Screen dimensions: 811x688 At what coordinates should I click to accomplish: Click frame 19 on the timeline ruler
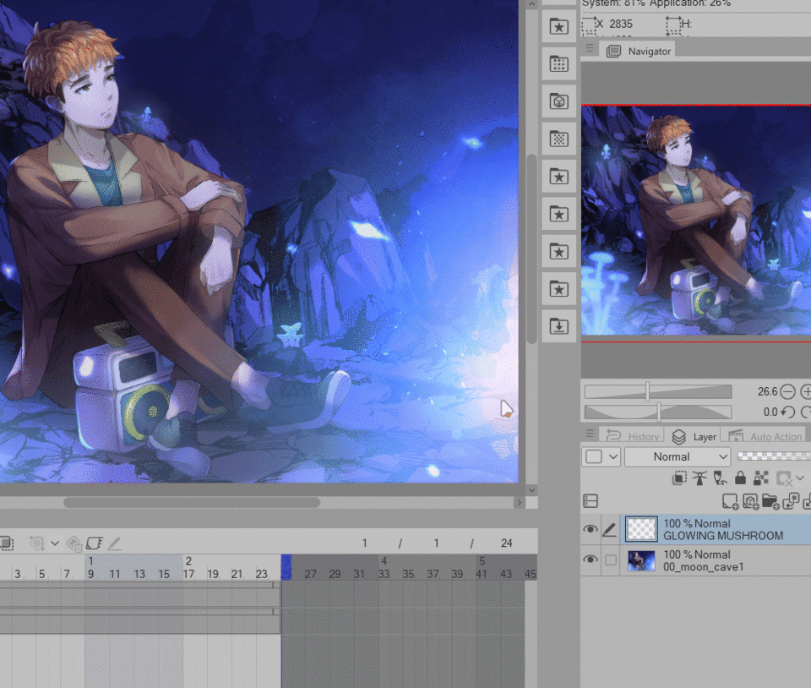pos(213,574)
